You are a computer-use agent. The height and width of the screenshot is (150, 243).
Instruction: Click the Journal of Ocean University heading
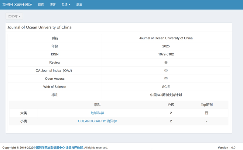(x=39, y=27)
